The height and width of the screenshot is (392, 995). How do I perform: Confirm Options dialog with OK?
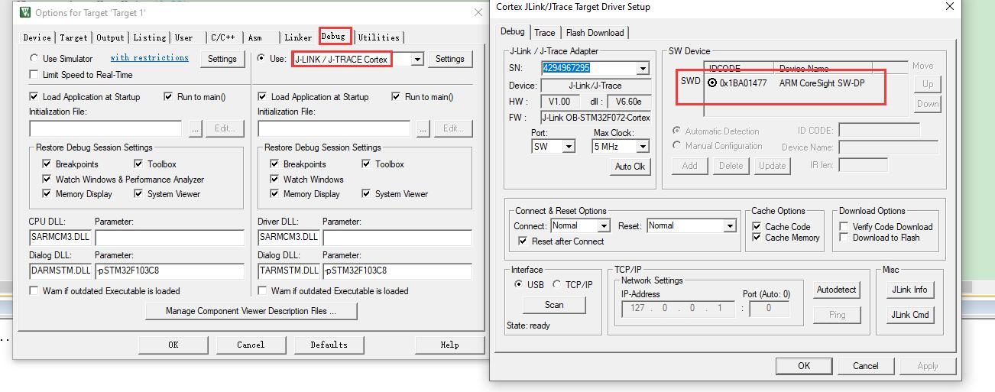(x=173, y=345)
